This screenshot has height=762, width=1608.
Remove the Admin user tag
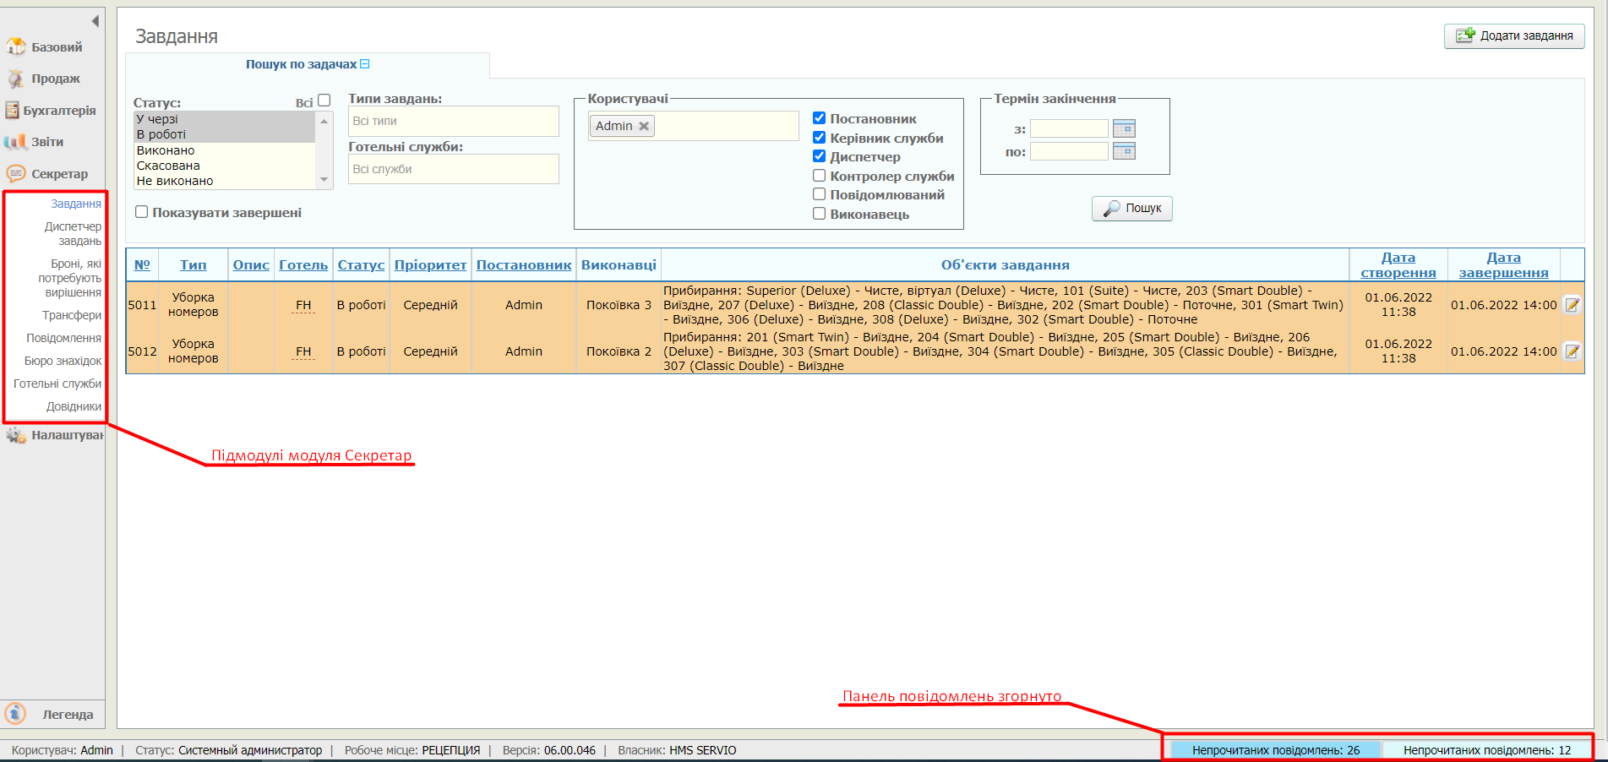644,126
